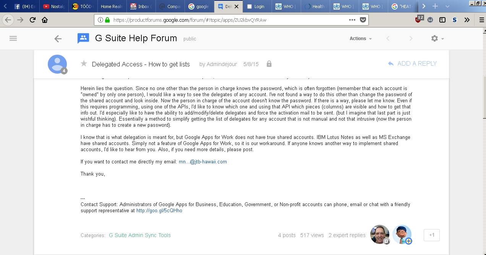This screenshot has width=486, height=255.
Task: Open the mn...@jtb-hawaii.com email link
Action: pos(203,162)
